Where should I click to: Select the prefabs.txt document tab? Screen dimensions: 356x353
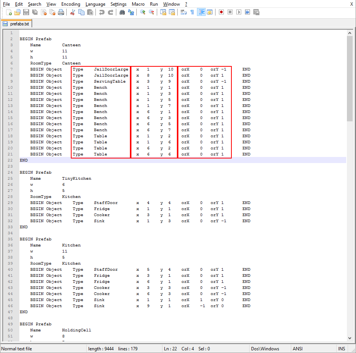(17, 24)
